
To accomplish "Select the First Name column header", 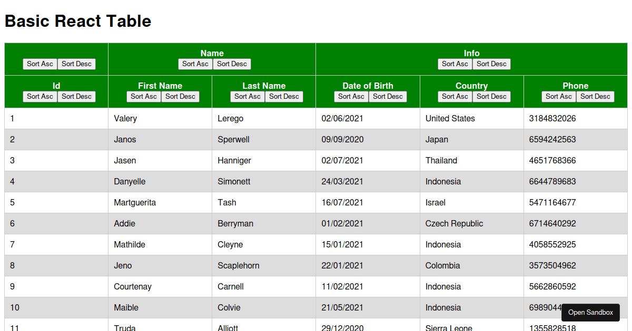I will coord(160,86).
